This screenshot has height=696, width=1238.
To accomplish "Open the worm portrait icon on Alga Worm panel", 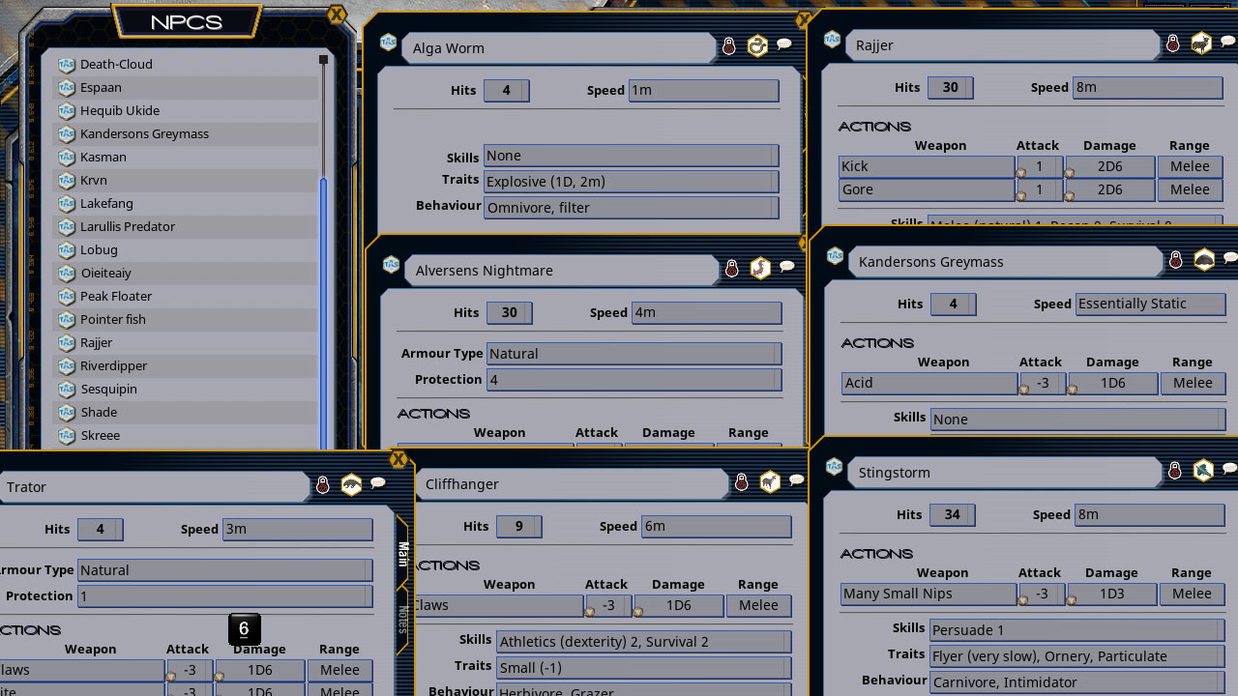I will click(x=757, y=44).
